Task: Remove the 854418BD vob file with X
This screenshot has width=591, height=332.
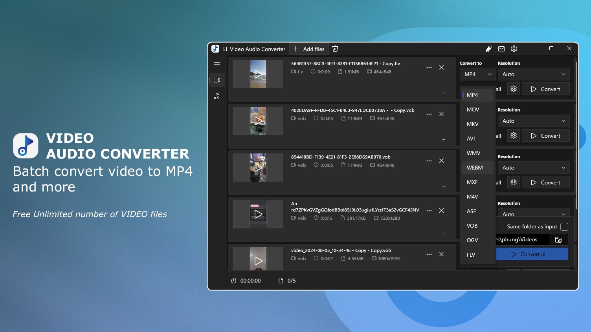Action: (x=442, y=161)
